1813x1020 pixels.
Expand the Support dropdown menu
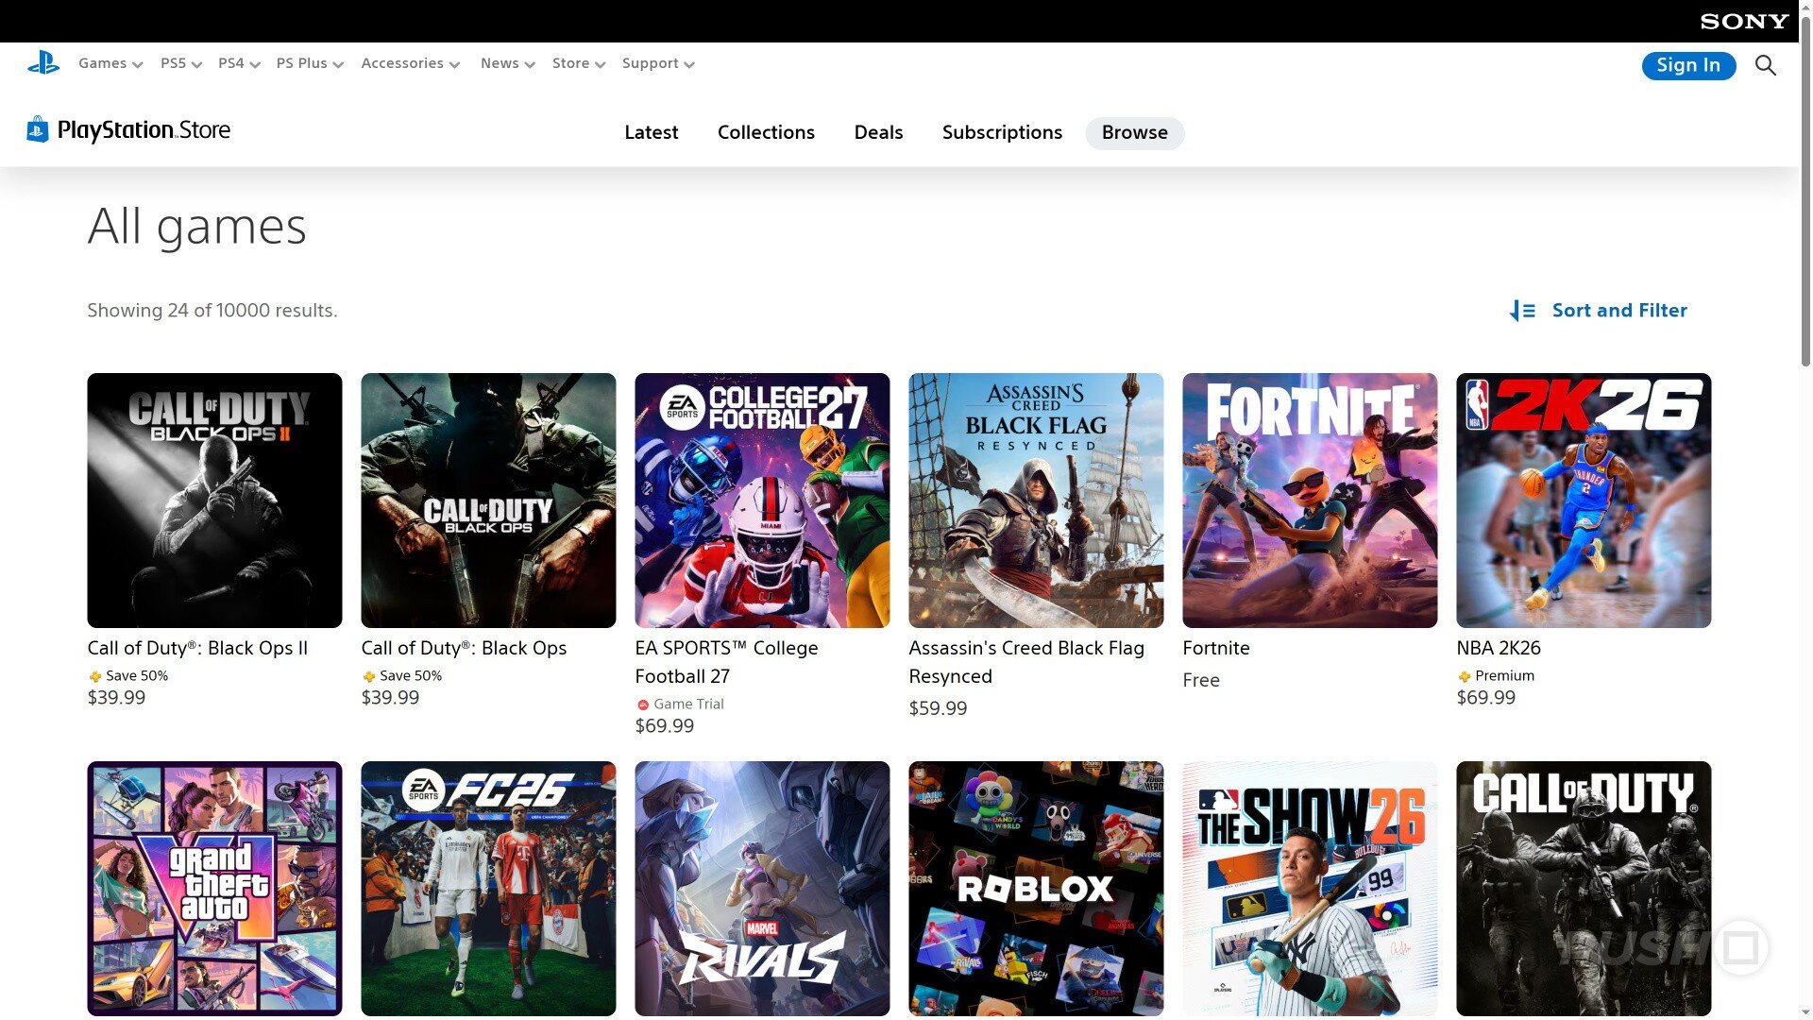pyautogui.click(x=658, y=63)
